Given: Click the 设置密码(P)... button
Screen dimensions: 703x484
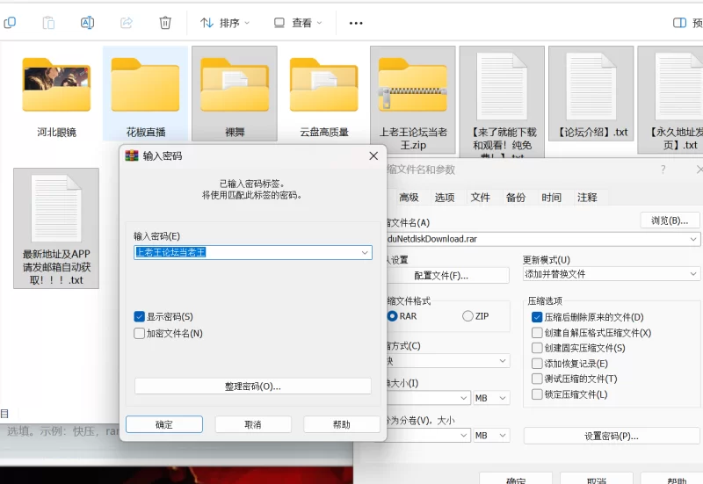Looking at the screenshot, I should coord(611,436).
